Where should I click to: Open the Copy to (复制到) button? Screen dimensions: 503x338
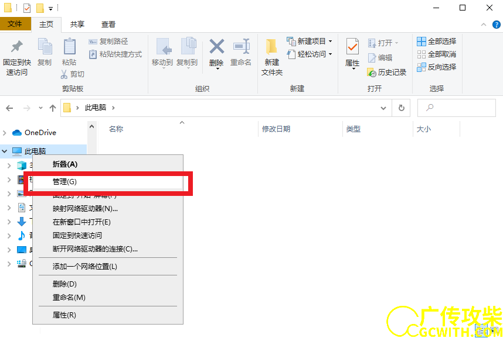[x=188, y=53]
